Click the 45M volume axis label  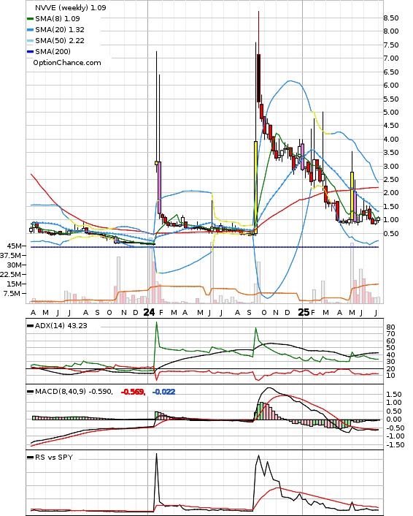click(x=15, y=246)
